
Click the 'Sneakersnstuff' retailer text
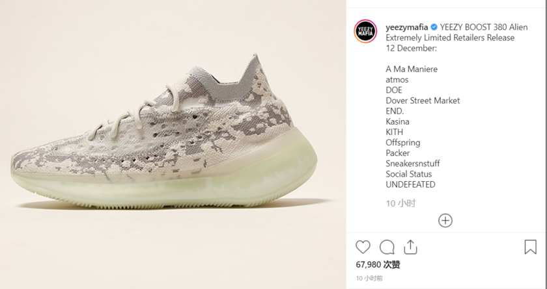[413, 164]
